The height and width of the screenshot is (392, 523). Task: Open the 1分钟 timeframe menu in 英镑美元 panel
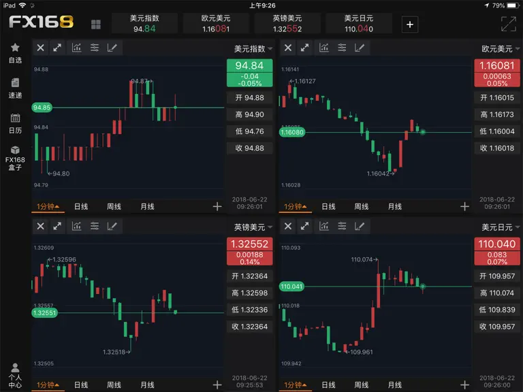(48, 385)
